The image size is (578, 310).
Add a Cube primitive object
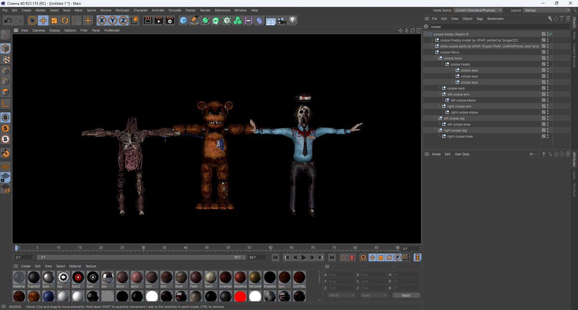pos(184,20)
